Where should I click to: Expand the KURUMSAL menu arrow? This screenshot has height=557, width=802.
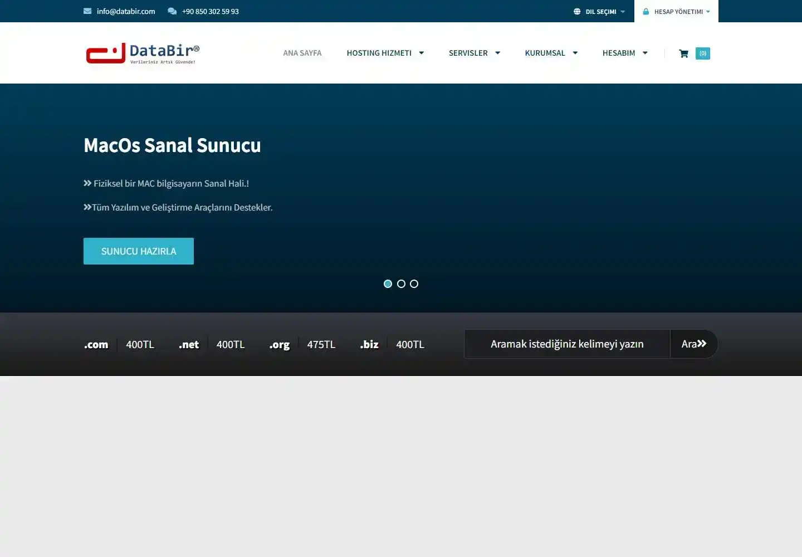[x=575, y=53]
